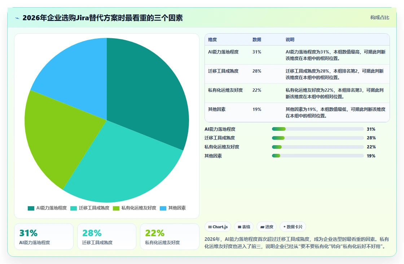Click the 表格 tag chip
Screen dimensions: 404x264
click(244, 227)
